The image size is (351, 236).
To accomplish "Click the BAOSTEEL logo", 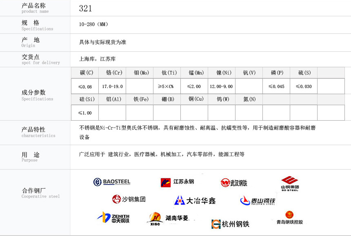I will click(112, 182).
